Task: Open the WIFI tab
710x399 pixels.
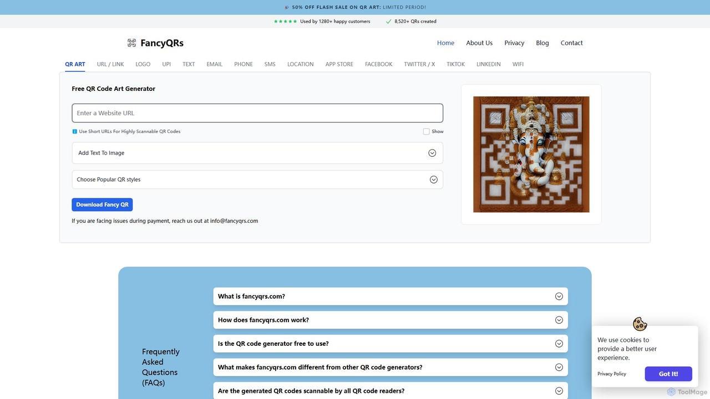Action: pyautogui.click(x=518, y=64)
